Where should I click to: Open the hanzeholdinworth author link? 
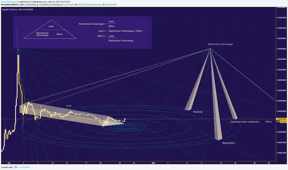pyautogui.click(x=10, y=2)
